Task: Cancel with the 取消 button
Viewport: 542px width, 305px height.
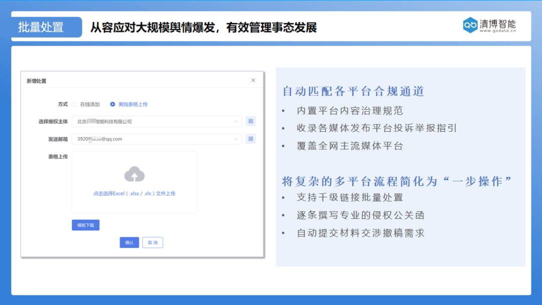Action: click(153, 242)
